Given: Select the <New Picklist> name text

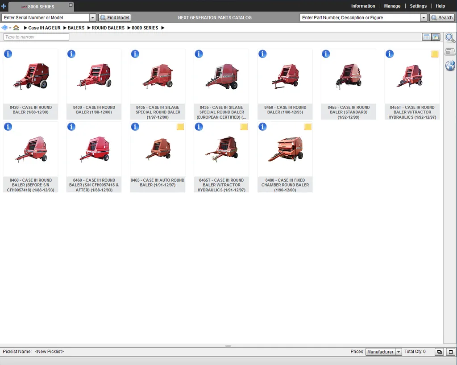Looking at the screenshot, I should click(49, 352).
